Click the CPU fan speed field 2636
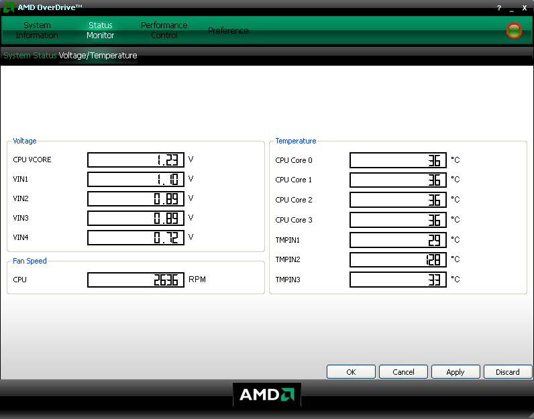The height and width of the screenshot is (419, 534). 136,280
